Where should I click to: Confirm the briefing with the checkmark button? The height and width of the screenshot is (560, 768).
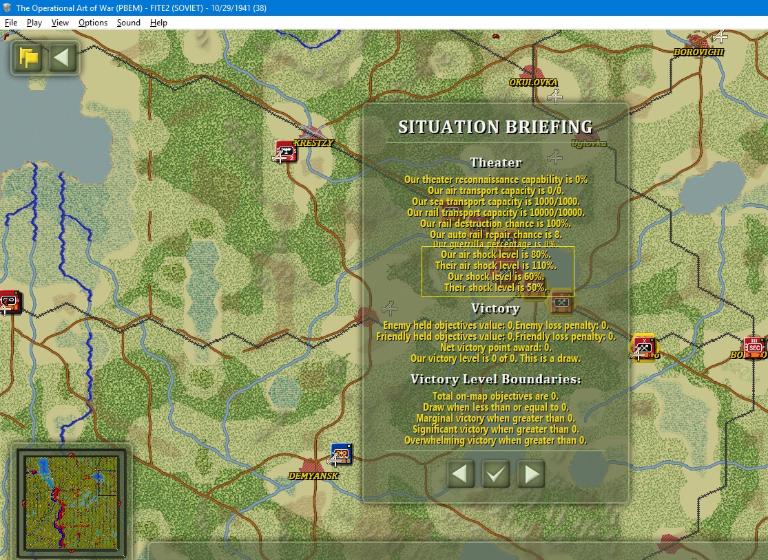point(496,473)
